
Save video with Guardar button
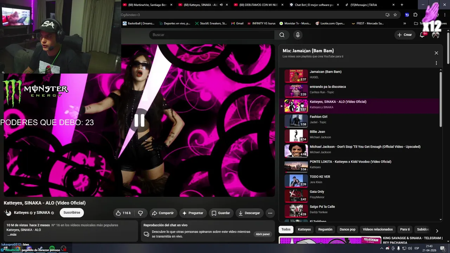221,213
